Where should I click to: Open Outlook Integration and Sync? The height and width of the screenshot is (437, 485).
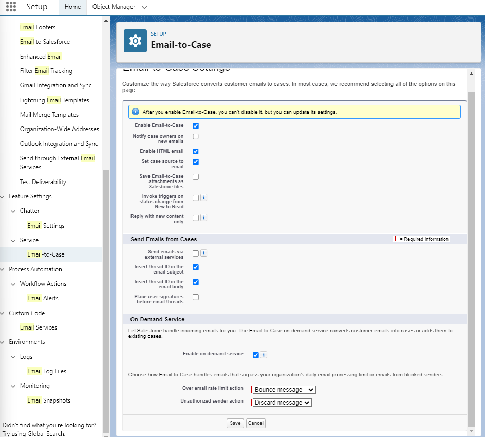pyautogui.click(x=59, y=144)
